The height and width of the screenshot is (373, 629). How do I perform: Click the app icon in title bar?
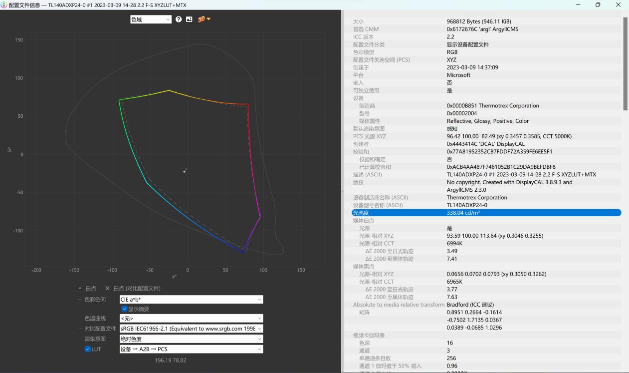tap(4, 4)
